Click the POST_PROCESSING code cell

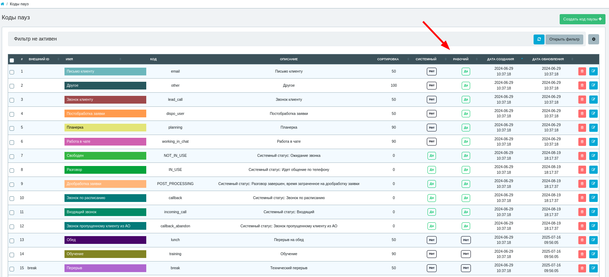[x=175, y=184]
